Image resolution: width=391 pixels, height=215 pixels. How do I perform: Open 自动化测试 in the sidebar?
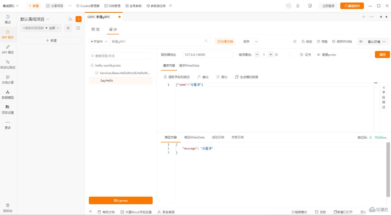[x=8, y=65]
